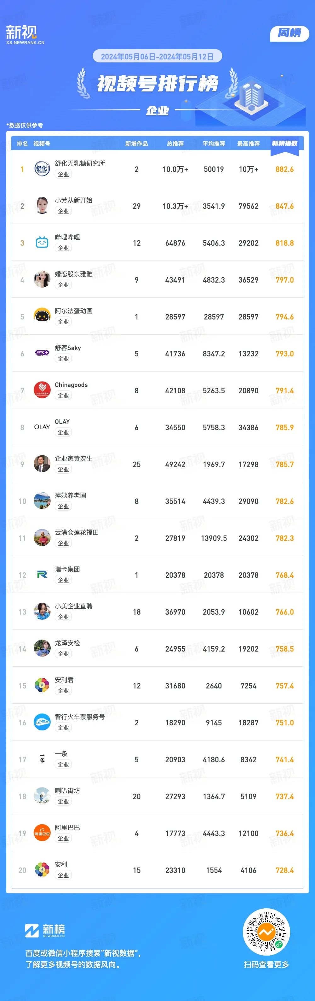Image resolution: width=315 pixels, height=1001 pixels.
Task: Click the 新视 logo at top left
Action: pos(25,35)
